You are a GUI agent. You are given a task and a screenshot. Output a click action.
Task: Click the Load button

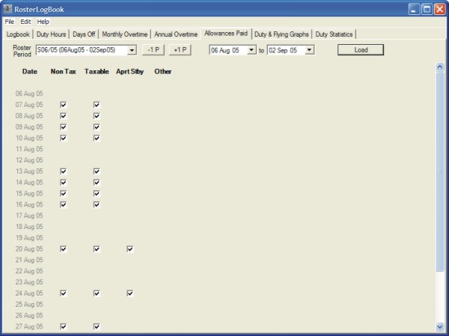361,50
